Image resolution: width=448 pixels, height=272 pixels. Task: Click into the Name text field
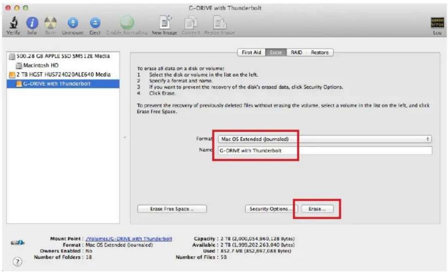pyautogui.click(x=324, y=151)
